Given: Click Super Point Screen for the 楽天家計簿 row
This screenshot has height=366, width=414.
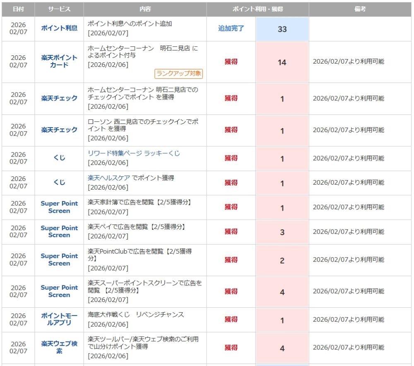Looking at the screenshot, I should click(59, 207).
